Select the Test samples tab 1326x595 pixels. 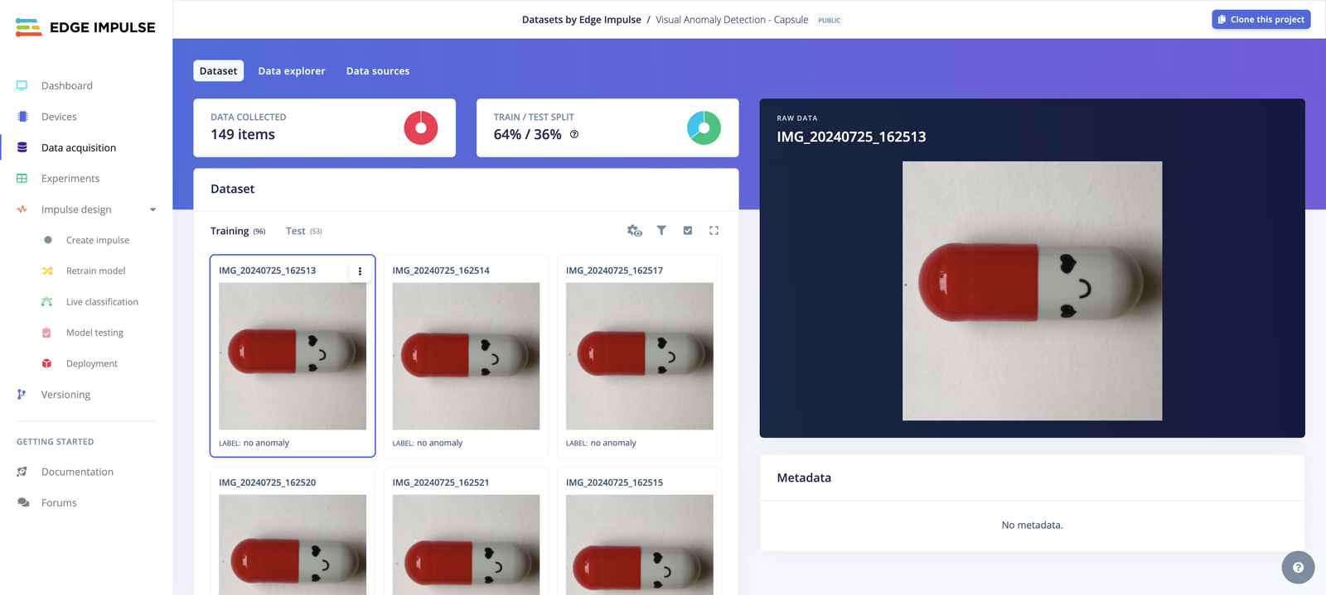(304, 231)
